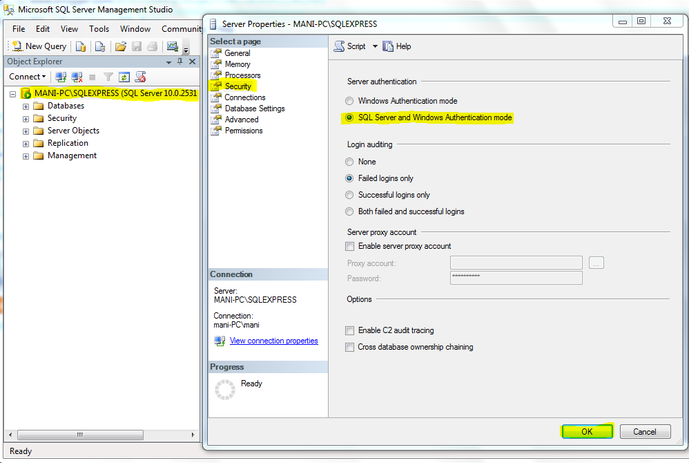The width and height of the screenshot is (689, 463).
Task: Click the Disconnect server icon
Action: pos(77,77)
